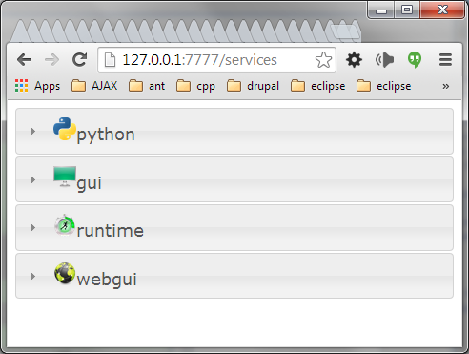Maximize the browser window
The image size is (469, 354).
tap(407, 10)
